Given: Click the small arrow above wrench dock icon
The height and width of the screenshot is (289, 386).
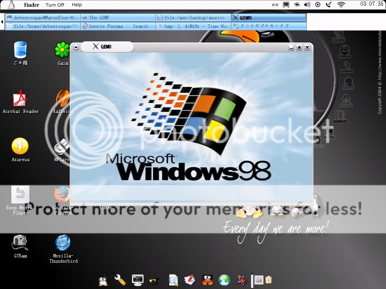Looking at the screenshot, I should (113, 272).
